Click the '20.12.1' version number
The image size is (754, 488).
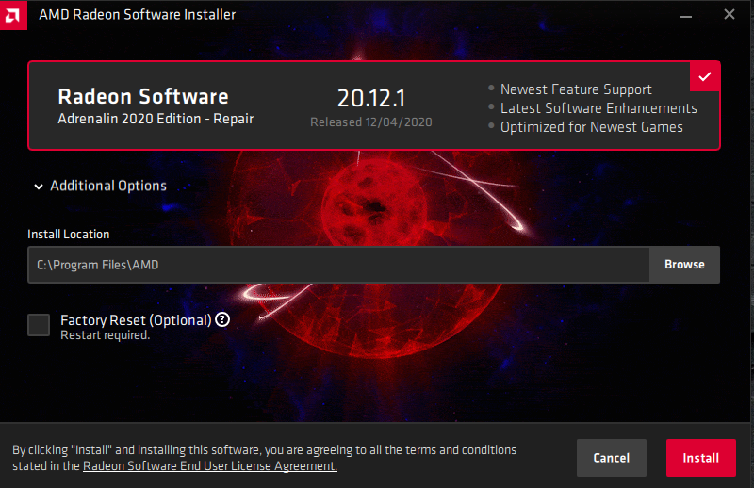click(371, 99)
